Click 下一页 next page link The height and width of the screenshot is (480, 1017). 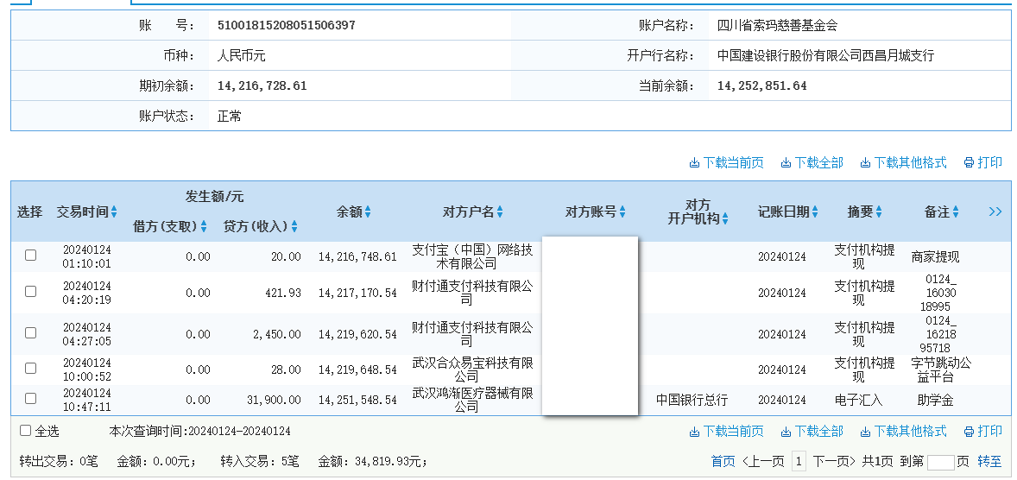pos(834,461)
